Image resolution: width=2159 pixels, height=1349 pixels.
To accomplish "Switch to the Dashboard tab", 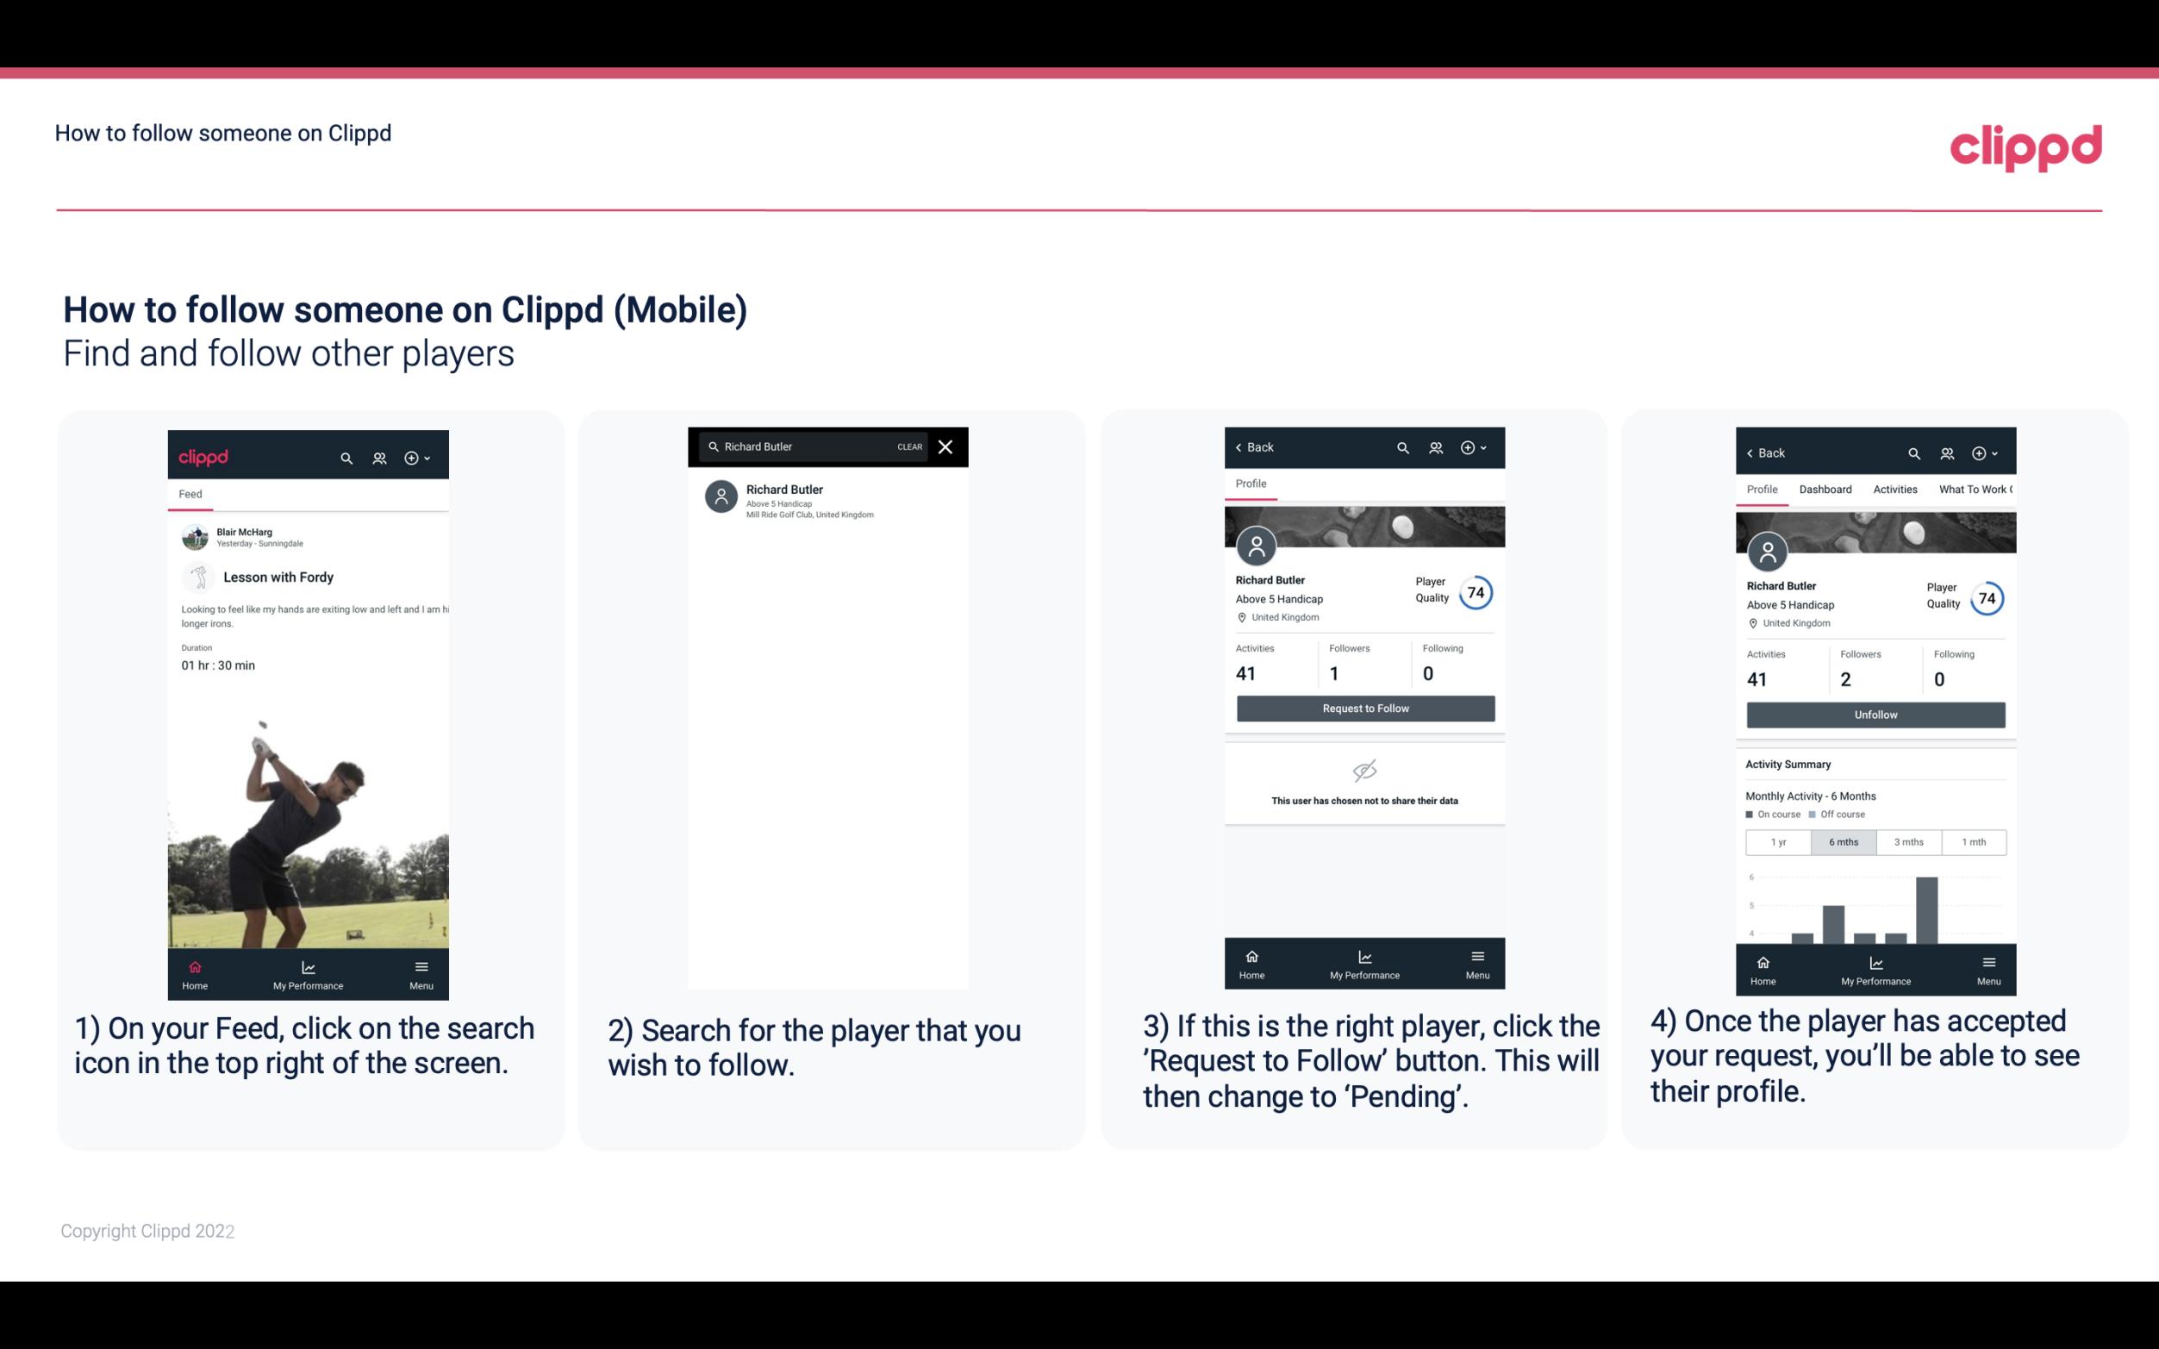I will click(1825, 488).
